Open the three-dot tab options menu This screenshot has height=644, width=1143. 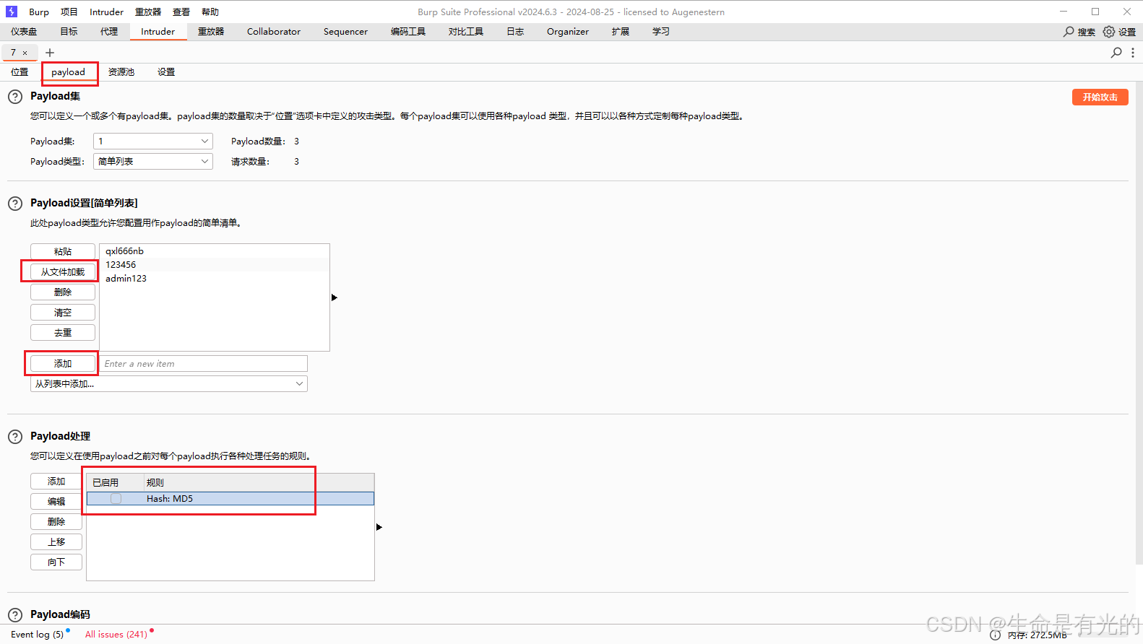1133,53
